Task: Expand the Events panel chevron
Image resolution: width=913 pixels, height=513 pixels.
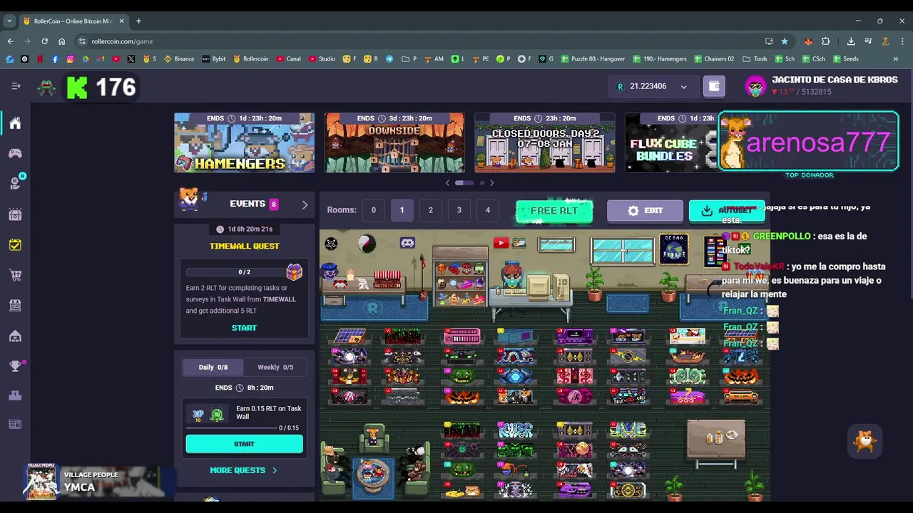Action: point(305,204)
